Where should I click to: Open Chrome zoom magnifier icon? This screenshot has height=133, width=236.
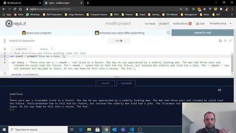pos(181,9)
